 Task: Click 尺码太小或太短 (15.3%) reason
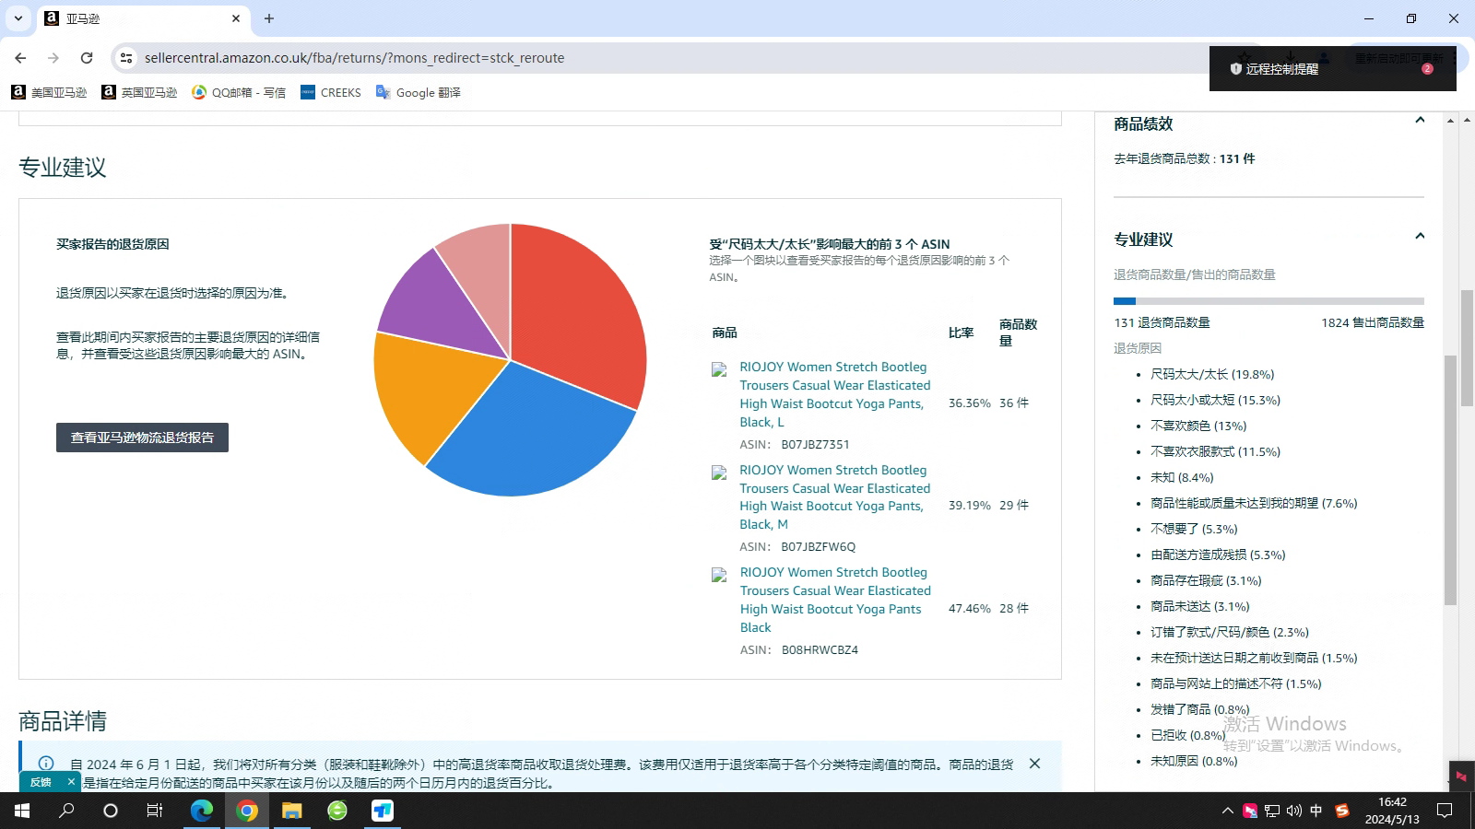pos(1215,401)
